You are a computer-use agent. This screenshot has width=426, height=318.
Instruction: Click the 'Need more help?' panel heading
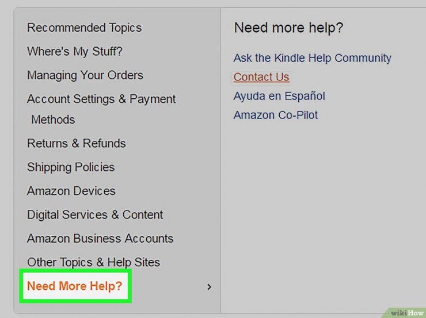[289, 28]
